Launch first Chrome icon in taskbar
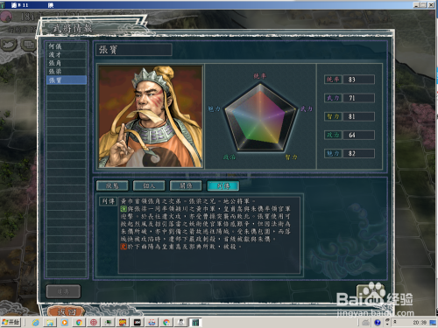Image resolution: width=438 pixels, height=328 pixels. point(79,323)
